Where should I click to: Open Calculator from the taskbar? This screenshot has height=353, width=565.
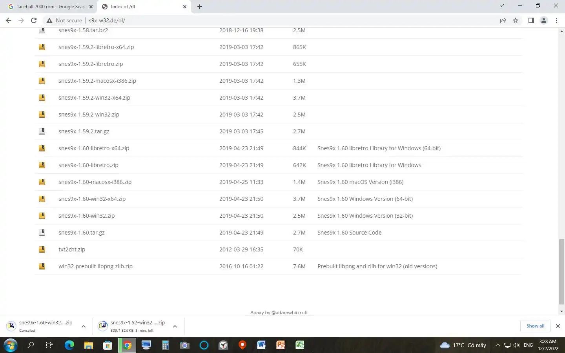point(165,345)
